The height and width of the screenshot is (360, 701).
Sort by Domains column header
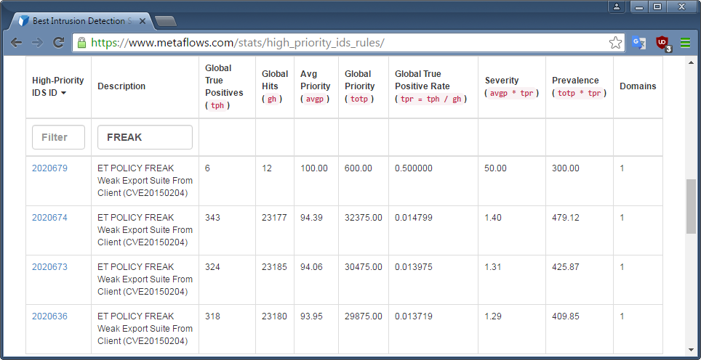click(x=638, y=86)
